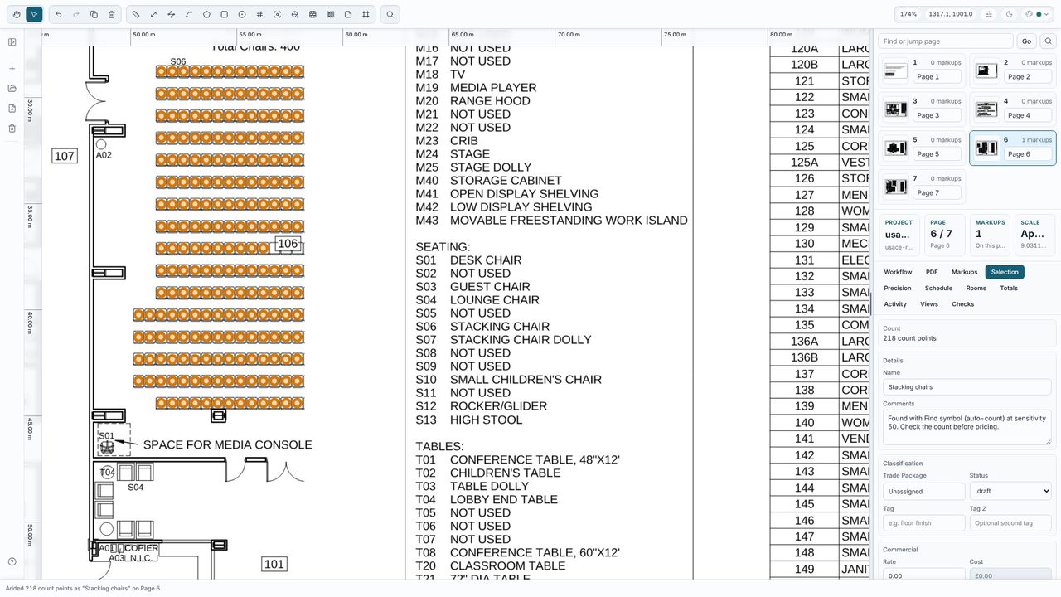The width and height of the screenshot is (1061, 597).
Task: Switch to the Workflow tab
Action: coord(898,272)
